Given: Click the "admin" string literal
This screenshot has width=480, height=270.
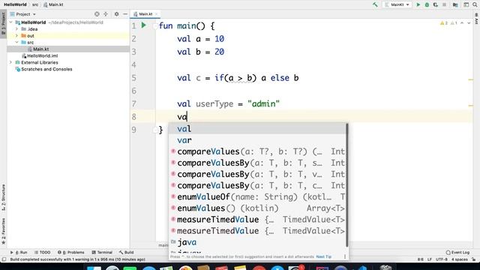Looking at the screenshot, I should pyautogui.click(x=263, y=103).
